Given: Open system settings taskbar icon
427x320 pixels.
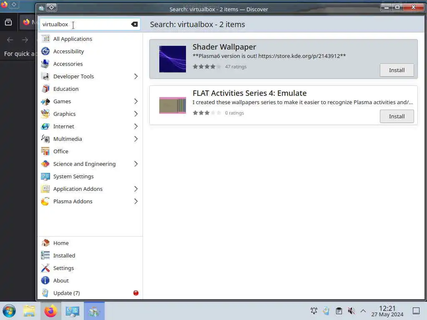Looking at the screenshot, I should [72, 311].
